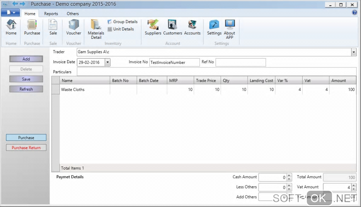The height and width of the screenshot is (207, 361).
Task: Select the Waste Cloths row name cell
Action: coord(85,90)
